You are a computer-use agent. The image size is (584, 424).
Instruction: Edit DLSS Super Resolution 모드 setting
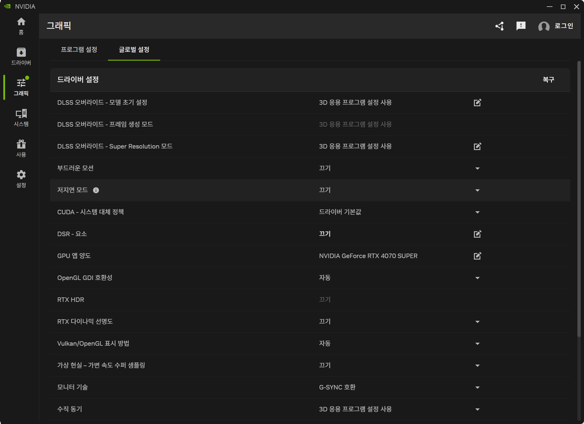pyautogui.click(x=478, y=146)
